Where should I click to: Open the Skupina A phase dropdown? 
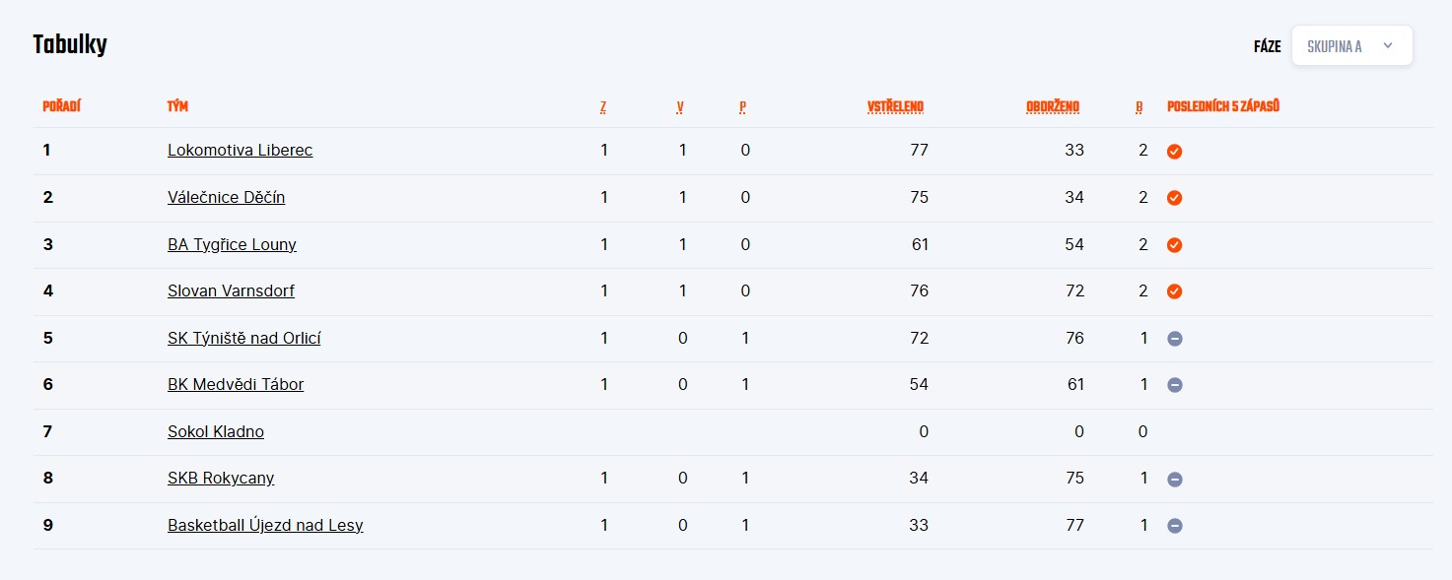tap(1351, 46)
